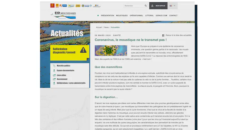This screenshot has width=232, height=130.
Task: Open the Moustiques menu
Action: click(122, 15)
